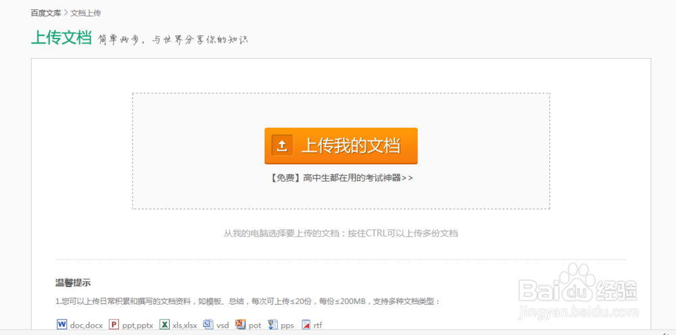The height and width of the screenshot is (335, 676).
Task: Click the rtf file type icon
Action: click(x=306, y=324)
